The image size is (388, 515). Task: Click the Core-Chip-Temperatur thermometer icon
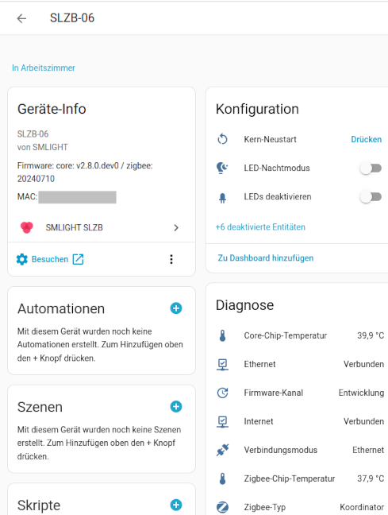pos(222,335)
